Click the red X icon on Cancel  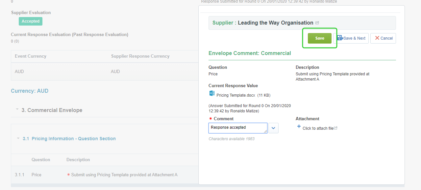(377, 38)
